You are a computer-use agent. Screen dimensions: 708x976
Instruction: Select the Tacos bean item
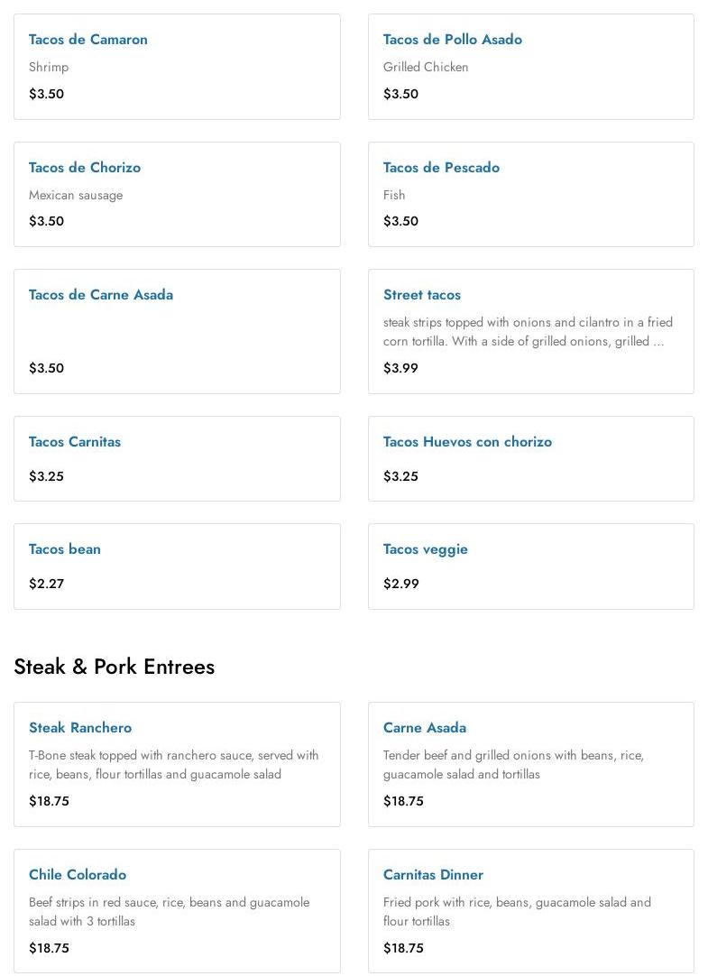[65, 549]
